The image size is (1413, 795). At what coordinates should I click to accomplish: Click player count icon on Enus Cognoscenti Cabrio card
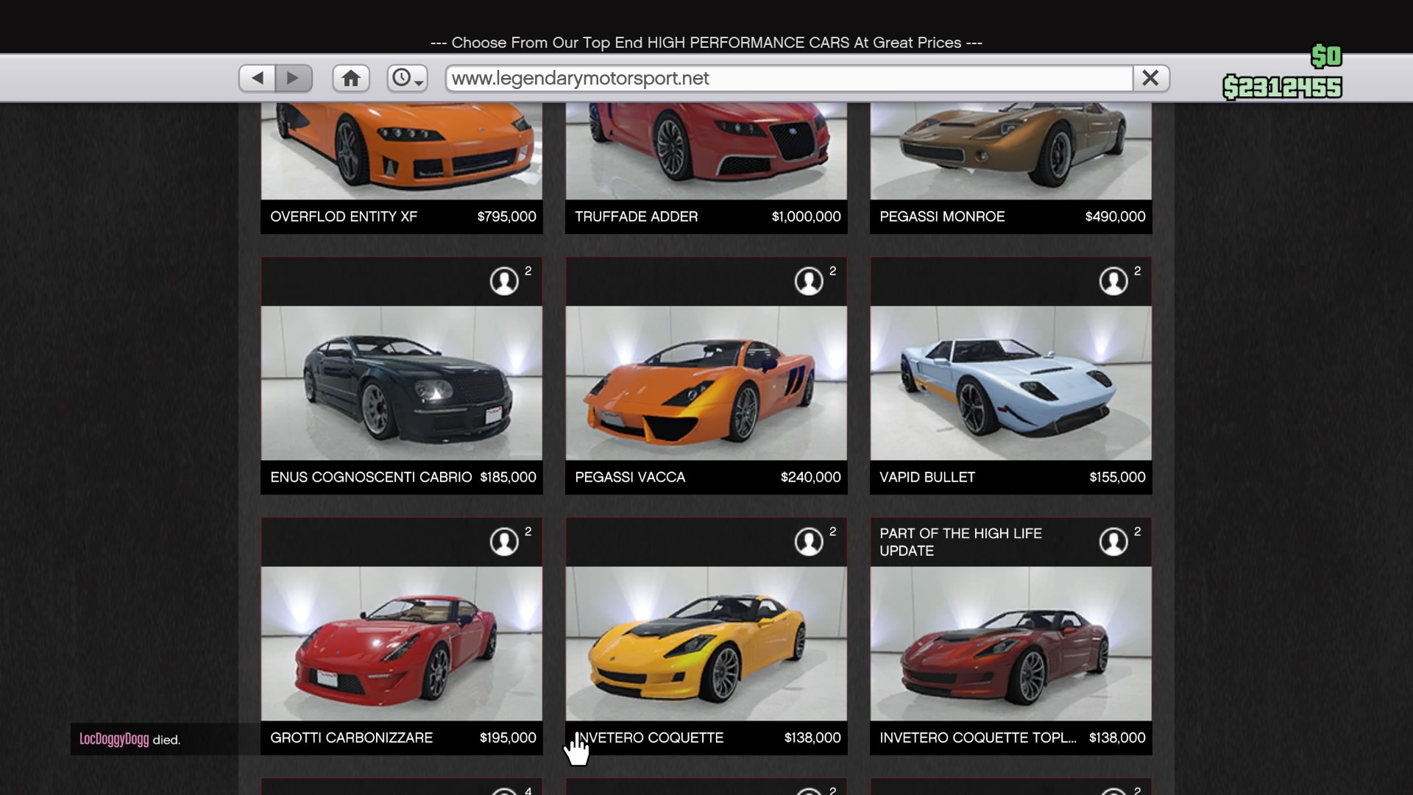point(504,281)
